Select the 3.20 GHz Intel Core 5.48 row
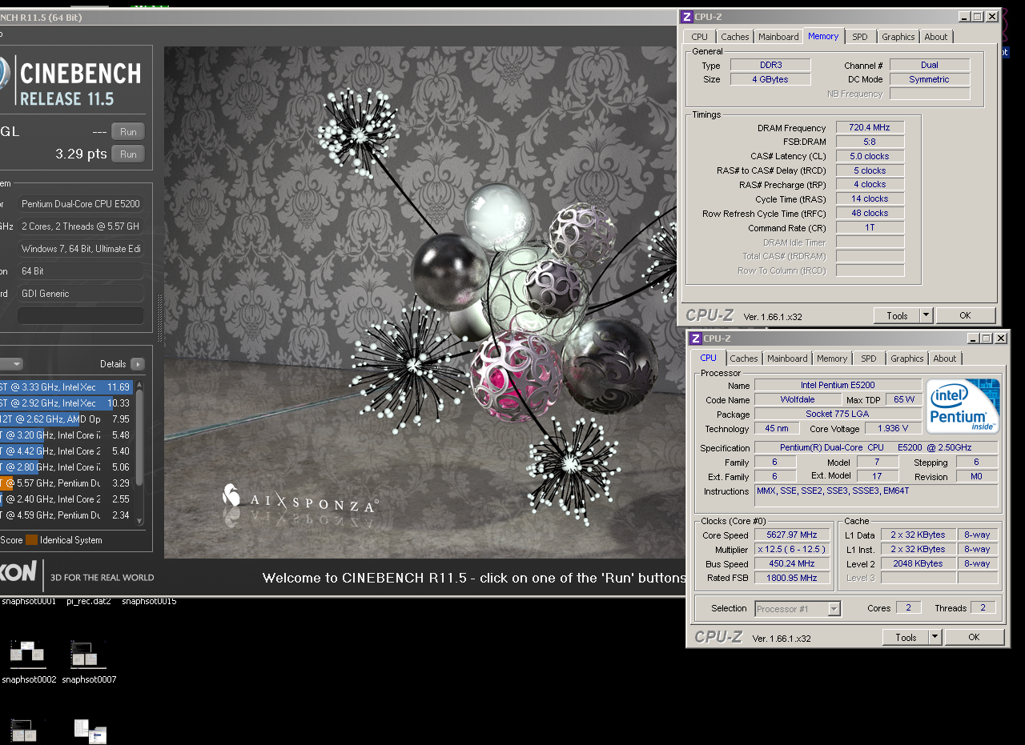Viewport: 1025px width, 745px height. click(x=66, y=435)
